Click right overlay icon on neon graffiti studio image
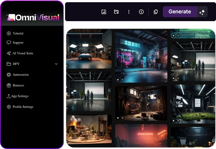The height and width of the screenshot is (149, 216). tap(123, 80)
